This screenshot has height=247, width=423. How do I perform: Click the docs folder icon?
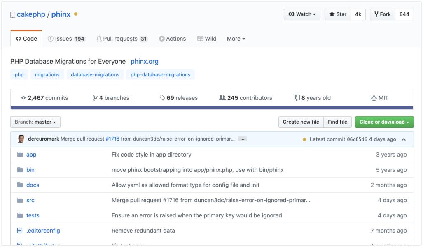(x=20, y=185)
